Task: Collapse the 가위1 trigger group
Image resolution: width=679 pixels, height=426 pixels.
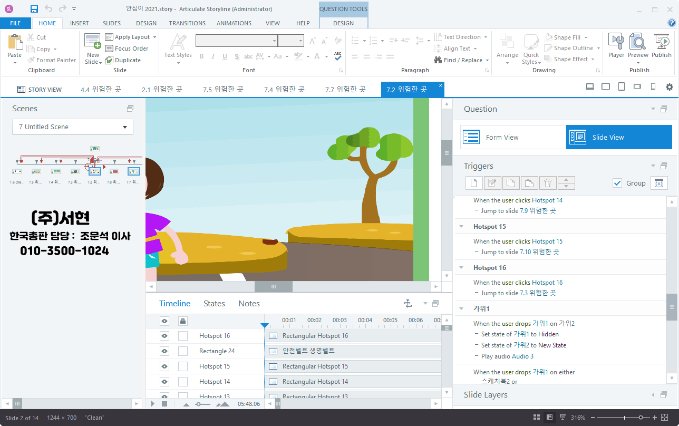Action: tap(461, 309)
